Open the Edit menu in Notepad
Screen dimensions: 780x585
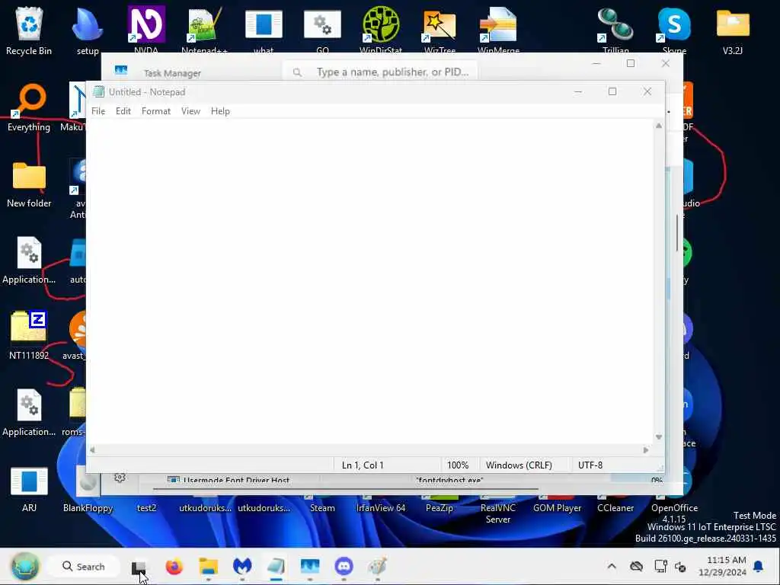pyautogui.click(x=123, y=111)
